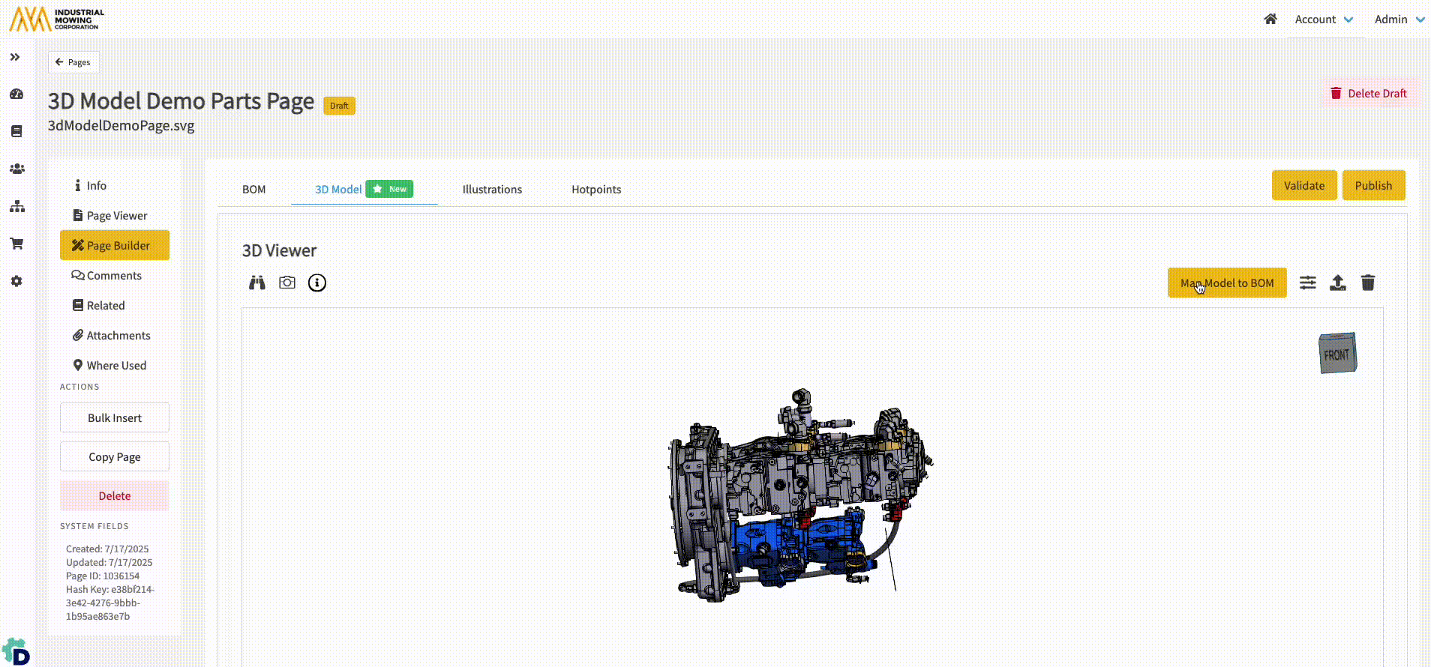Switch to the BOM tab

click(x=253, y=190)
